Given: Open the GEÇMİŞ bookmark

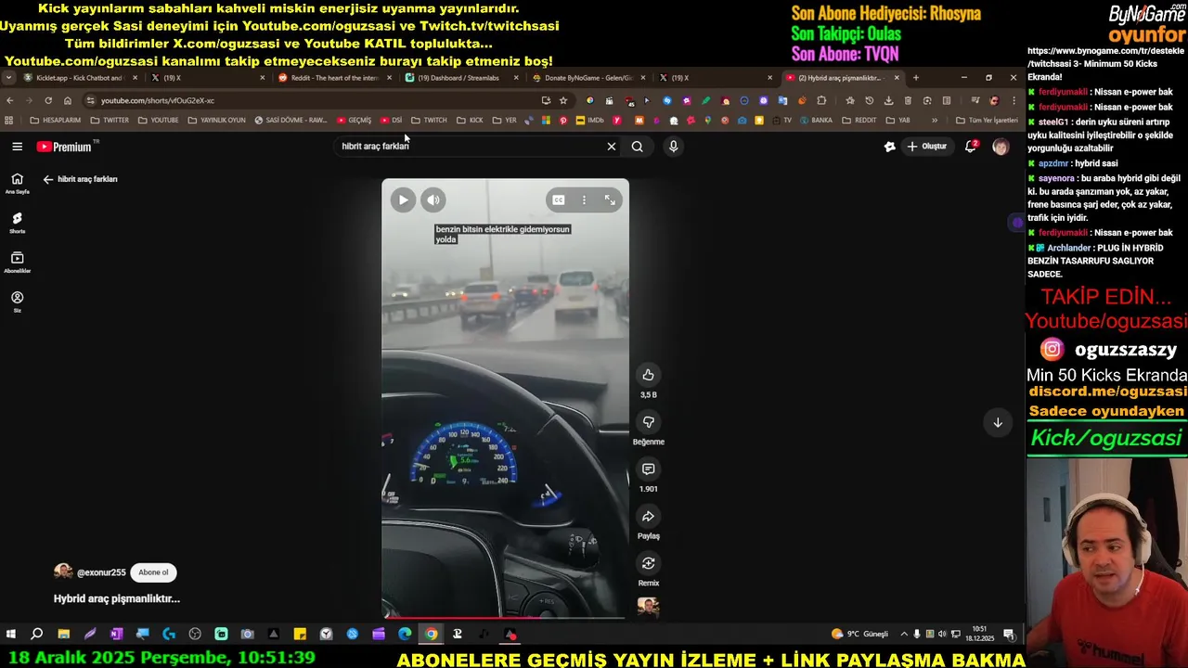Looking at the screenshot, I should coord(354,121).
